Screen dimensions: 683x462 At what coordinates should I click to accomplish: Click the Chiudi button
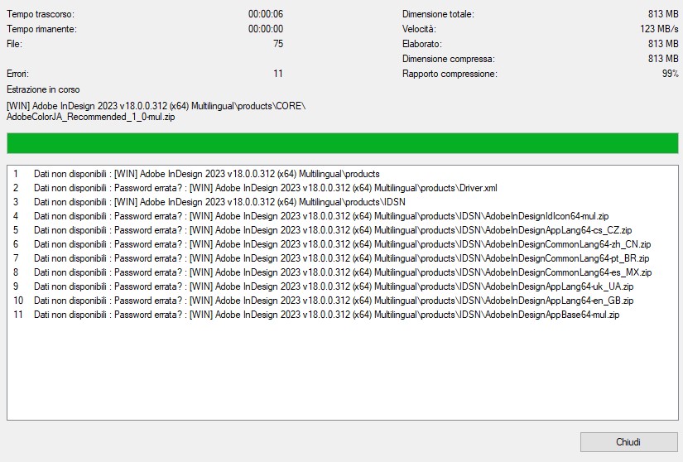(628, 442)
